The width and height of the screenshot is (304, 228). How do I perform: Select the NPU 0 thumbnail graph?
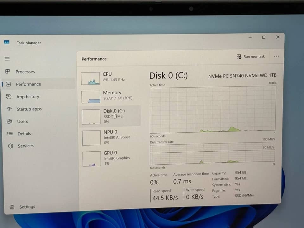point(91,138)
